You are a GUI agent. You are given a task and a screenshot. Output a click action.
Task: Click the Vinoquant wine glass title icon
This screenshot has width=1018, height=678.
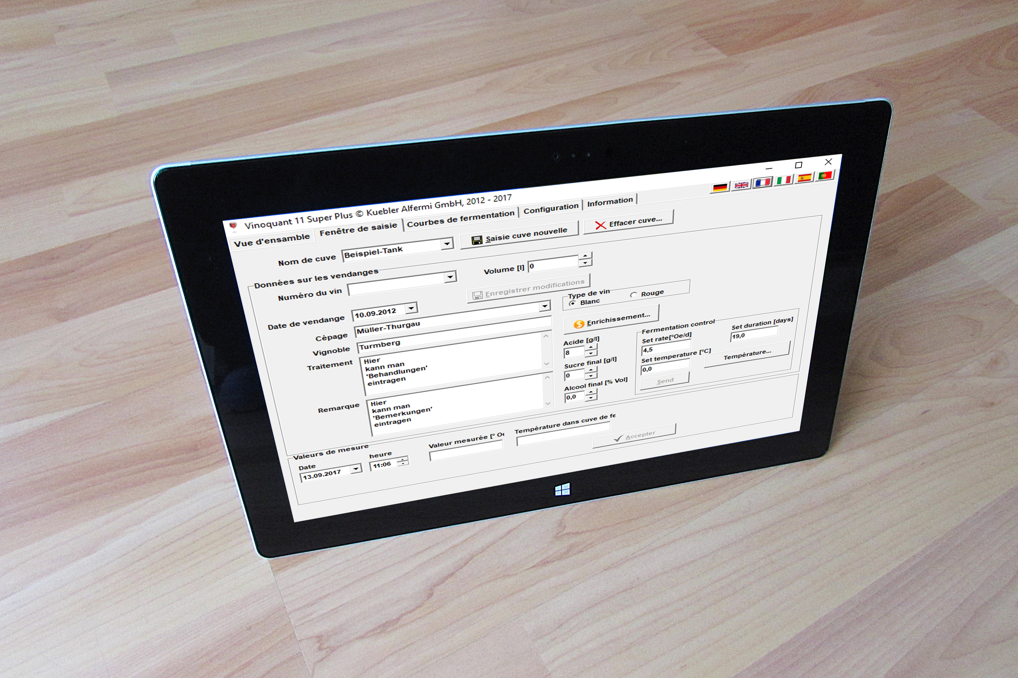pos(233,226)
